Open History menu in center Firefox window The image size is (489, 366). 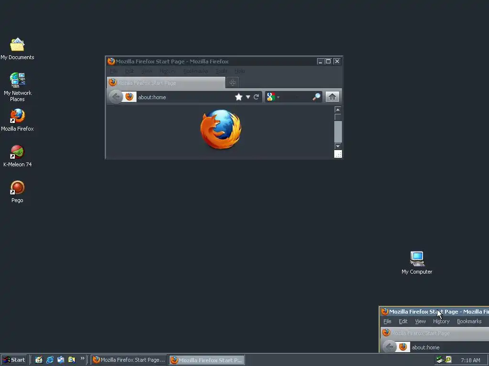168,71
